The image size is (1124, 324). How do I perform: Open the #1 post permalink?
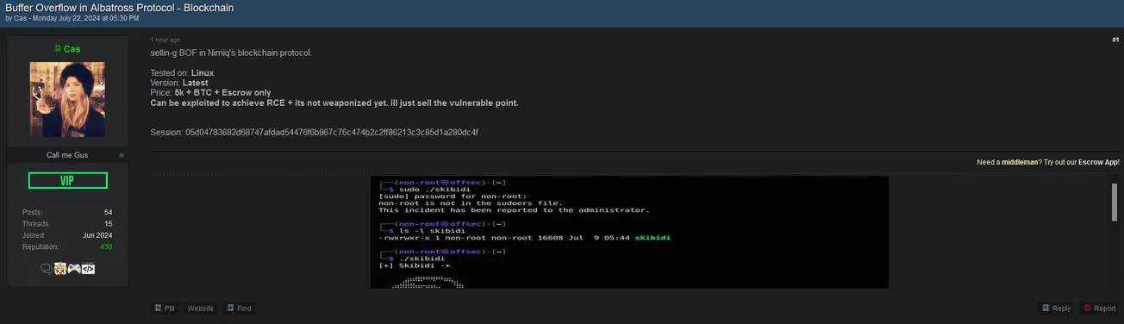pyautogui.click(x=1115, y=40)
